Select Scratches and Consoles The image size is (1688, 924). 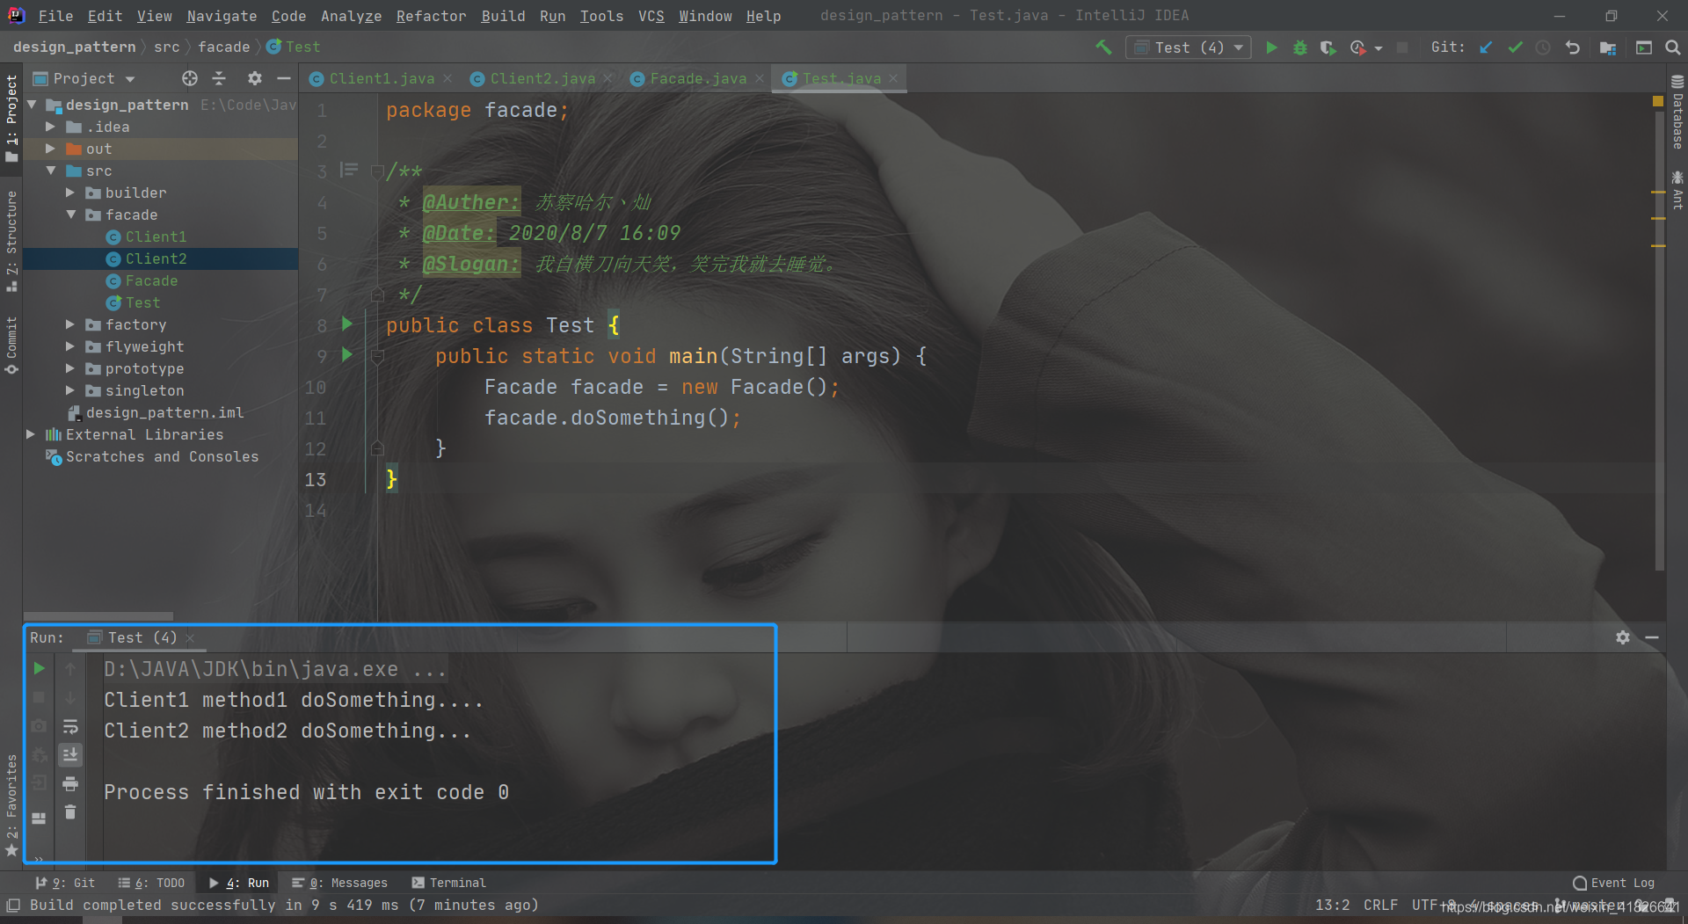click(162, 456)
